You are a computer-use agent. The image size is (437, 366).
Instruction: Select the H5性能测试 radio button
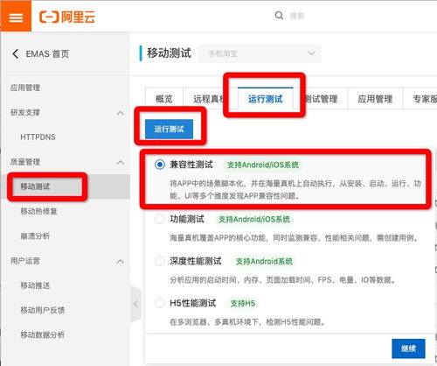tap(160, 303)
